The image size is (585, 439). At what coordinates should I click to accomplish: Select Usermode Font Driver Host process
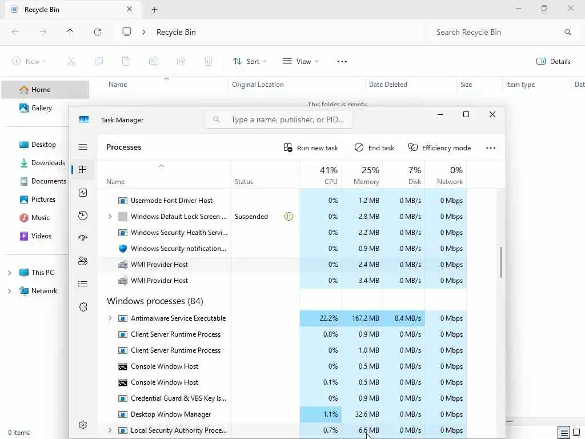[x=282, y=201]
